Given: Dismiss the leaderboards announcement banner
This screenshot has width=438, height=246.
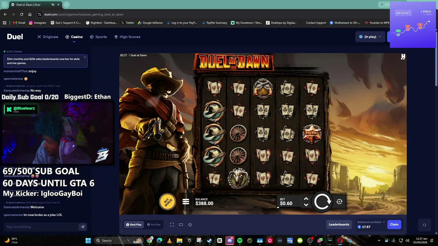Looking at the screenshot, I should point(85,57).
